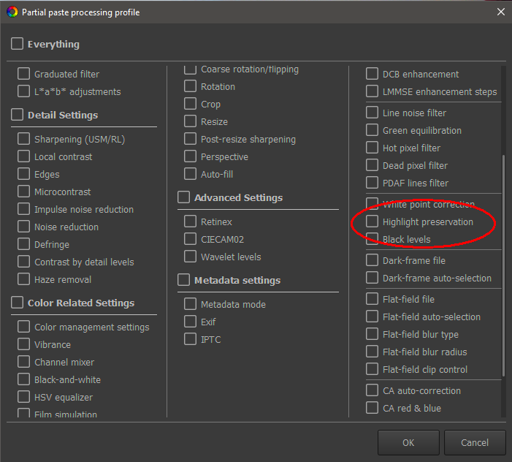Check Microcontrast option

pyautogui.click(x=23, y=192)
